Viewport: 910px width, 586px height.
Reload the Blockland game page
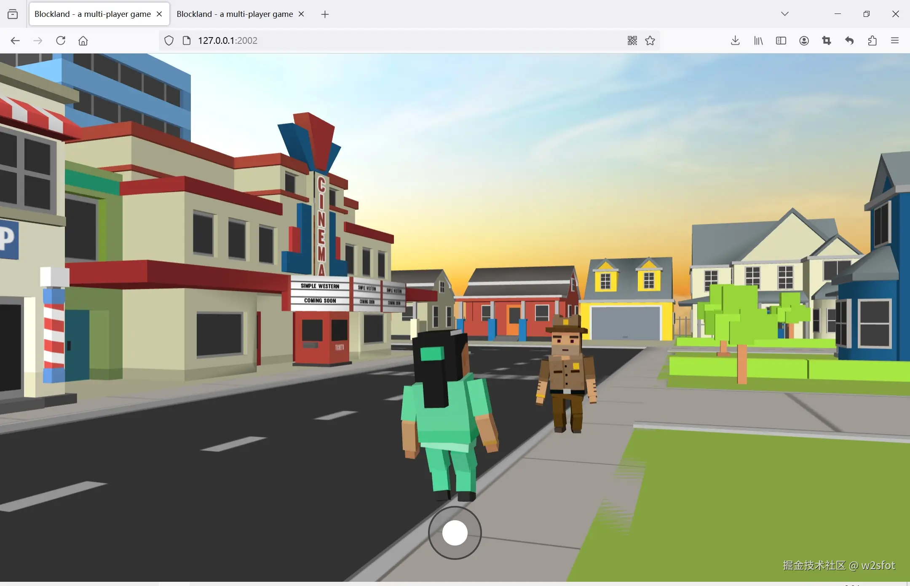click(61, 40)
